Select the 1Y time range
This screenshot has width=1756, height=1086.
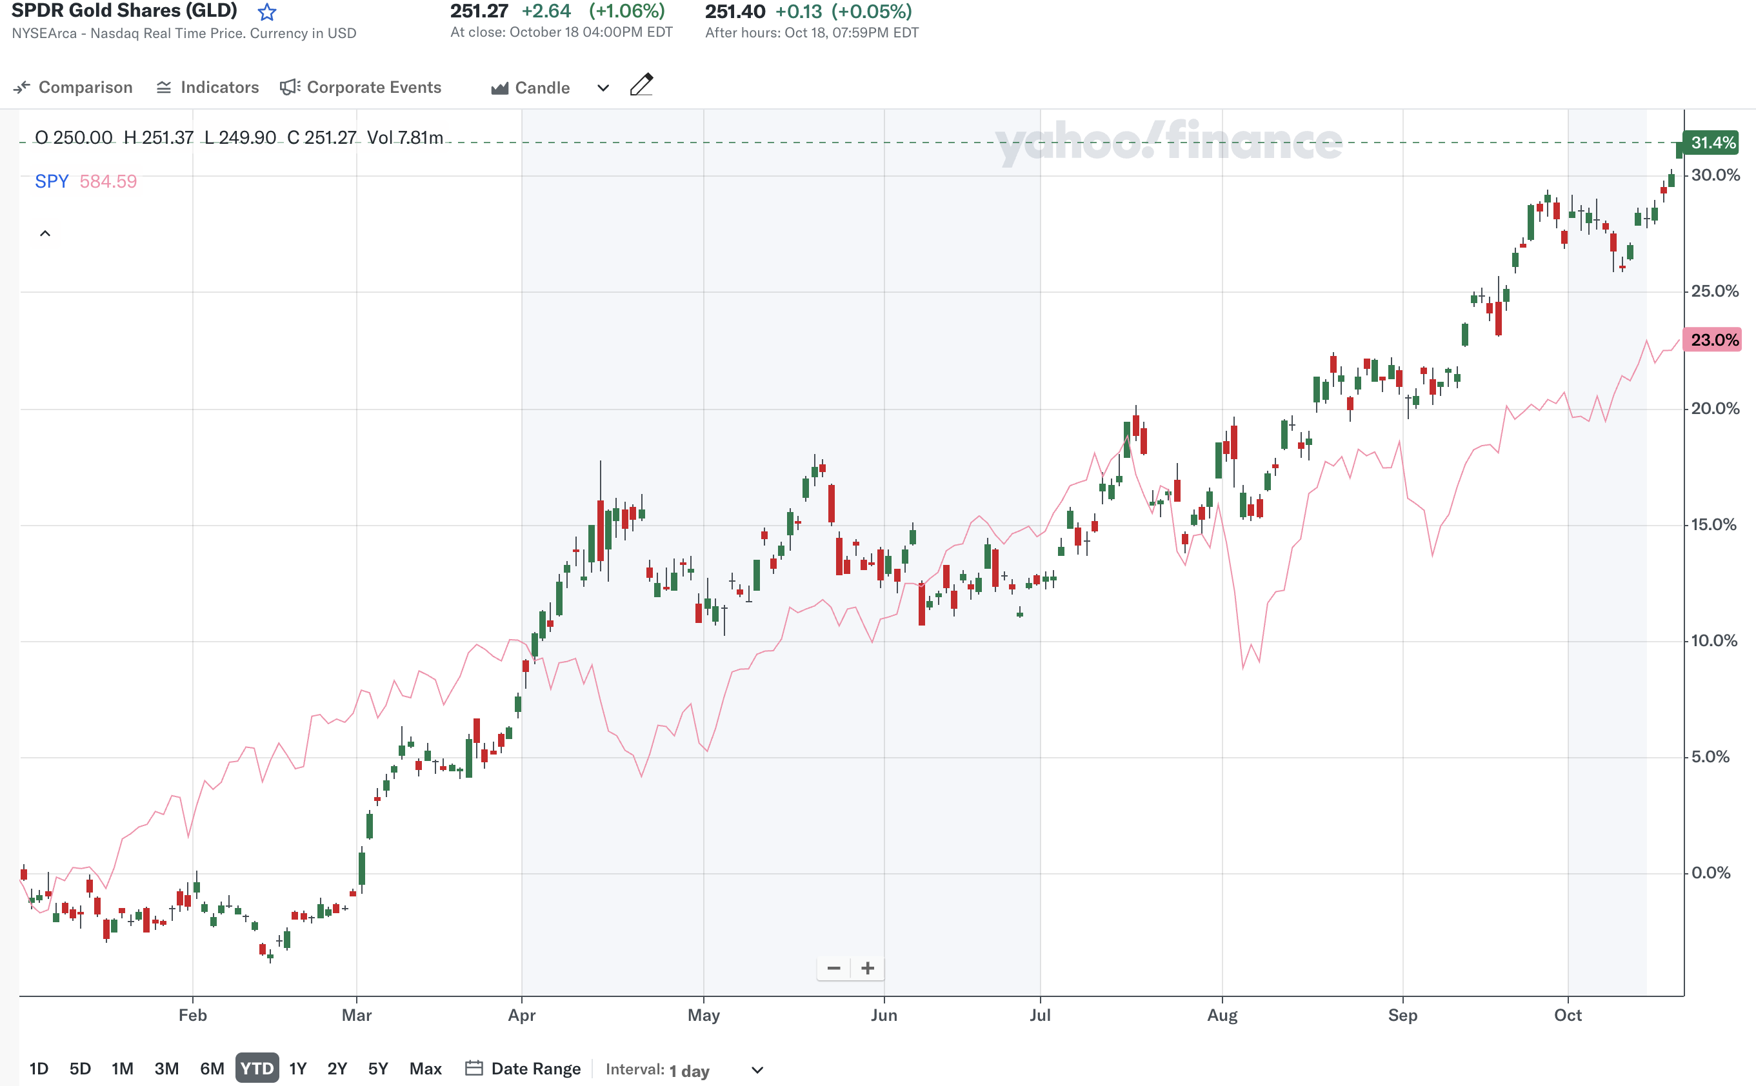297,1069
